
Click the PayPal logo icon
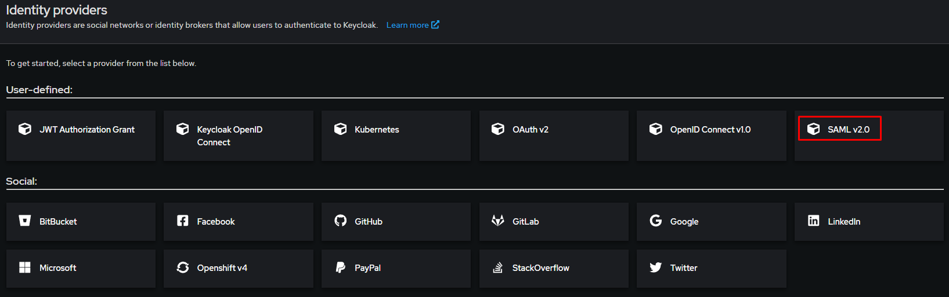click(341, 267)
